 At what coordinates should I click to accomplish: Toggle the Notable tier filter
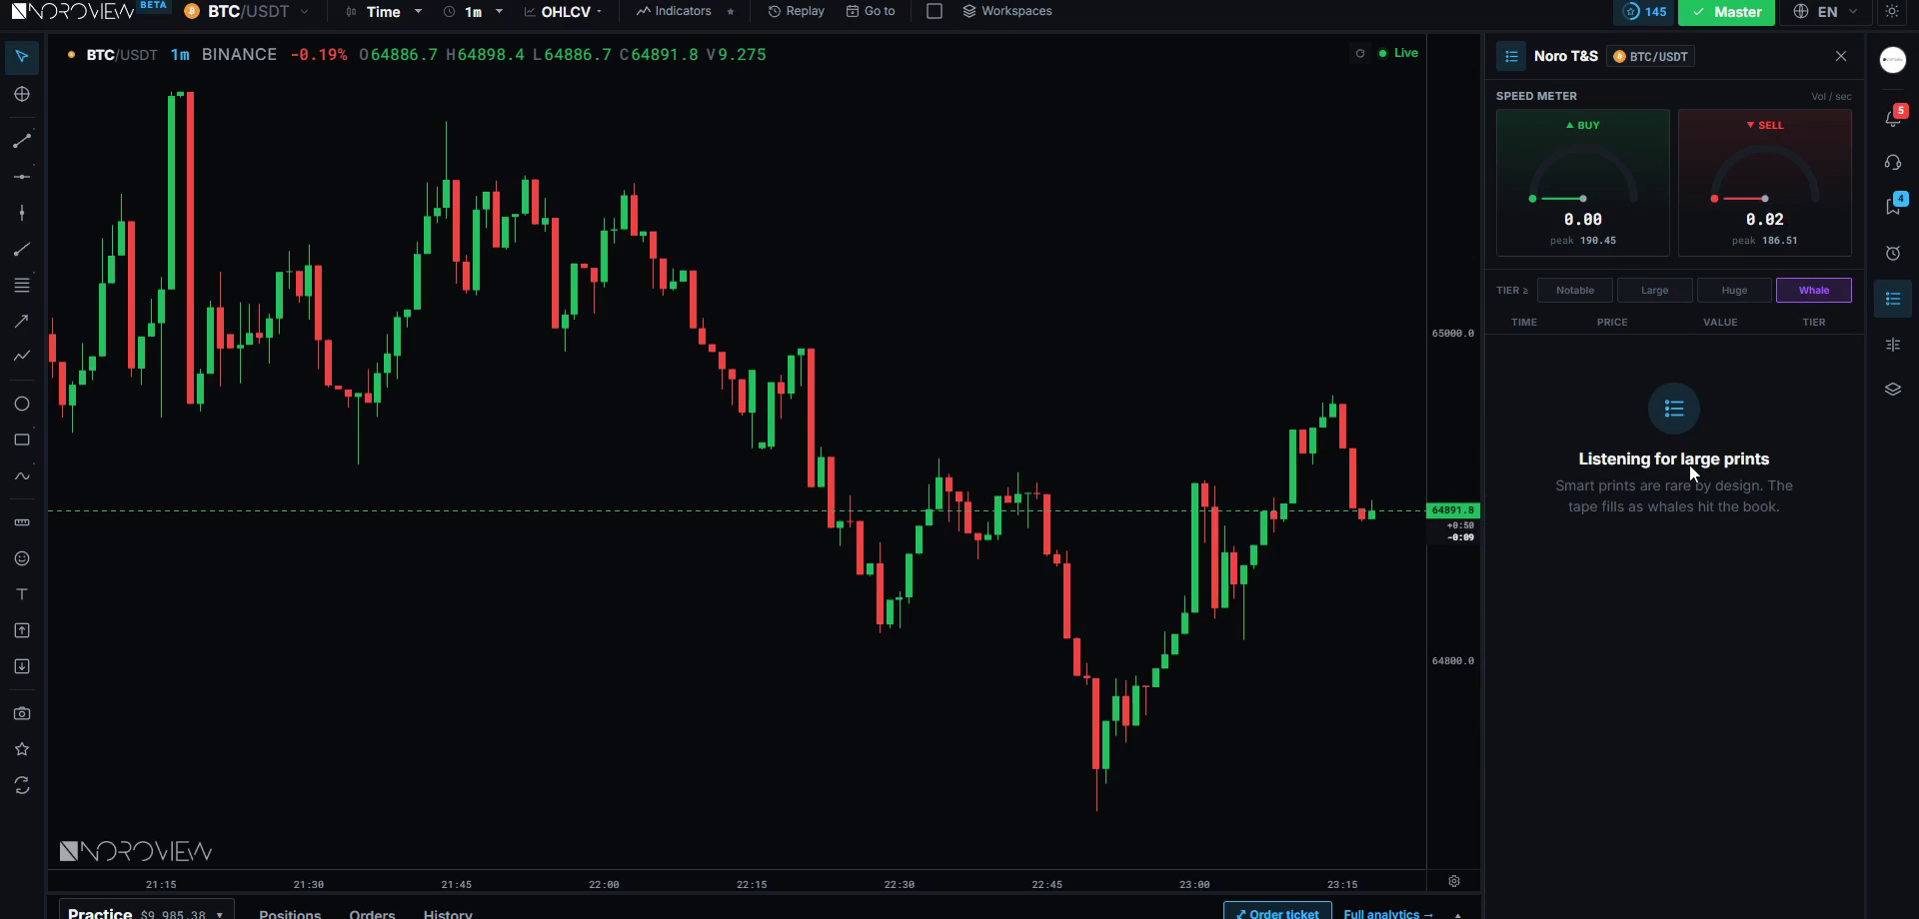coord(1574,291)
